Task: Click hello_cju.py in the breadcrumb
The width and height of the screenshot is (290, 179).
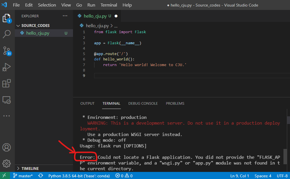Action: click(x=97, y=26)
